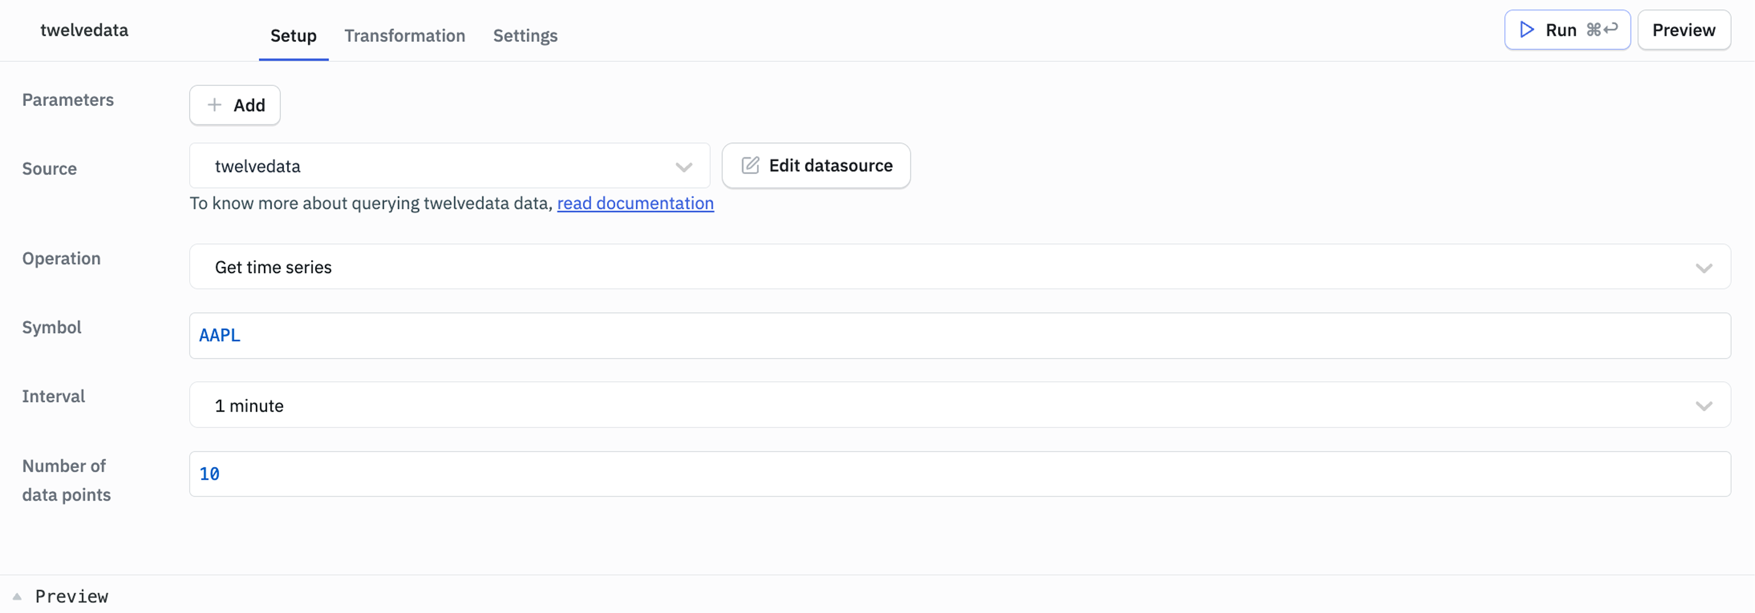Click the Symbol label
1755x613 pixels.
pos(51,327)
